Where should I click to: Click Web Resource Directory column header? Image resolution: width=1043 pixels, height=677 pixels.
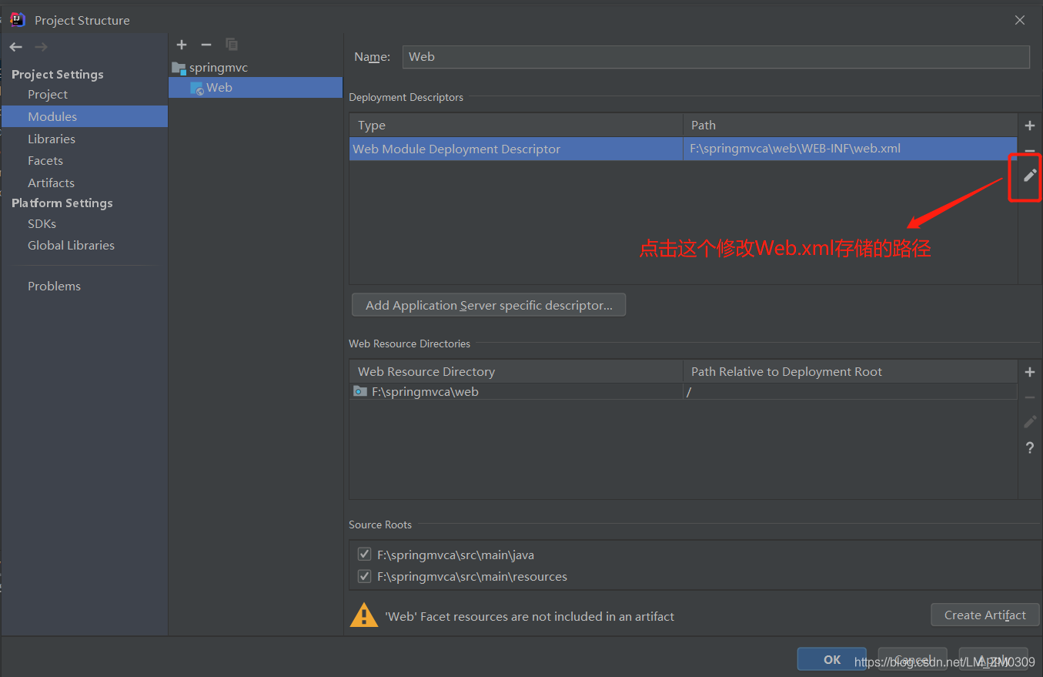(516, 371)
